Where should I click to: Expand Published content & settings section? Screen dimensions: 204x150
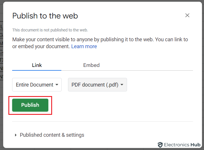[52, 135]
